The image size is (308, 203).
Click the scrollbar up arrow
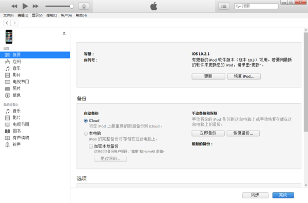tap(306, 30)
